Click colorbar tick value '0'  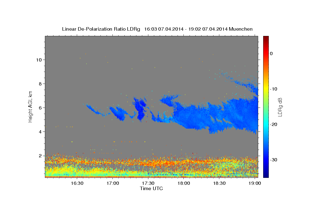coord(271,54)
